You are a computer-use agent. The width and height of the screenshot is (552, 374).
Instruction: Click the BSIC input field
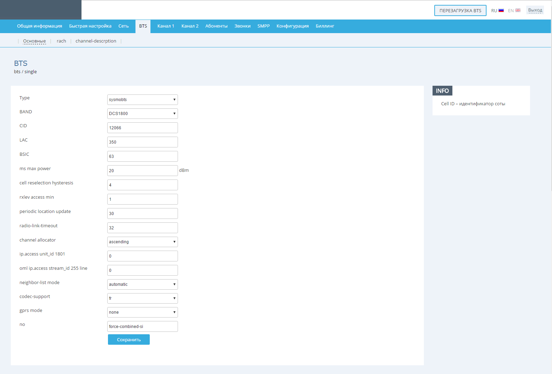coord(142,157)
